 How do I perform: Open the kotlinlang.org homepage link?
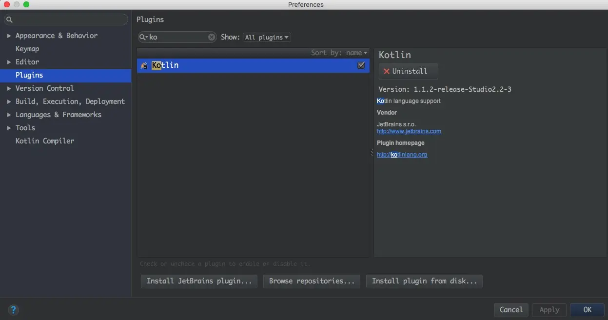click(x=402, y=155)
